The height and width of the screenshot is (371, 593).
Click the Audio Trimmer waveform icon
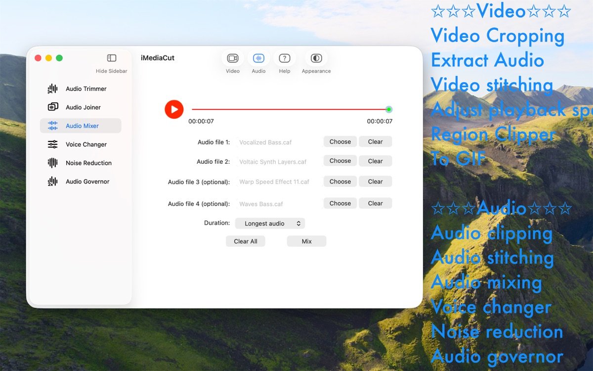tap(52, 89)
